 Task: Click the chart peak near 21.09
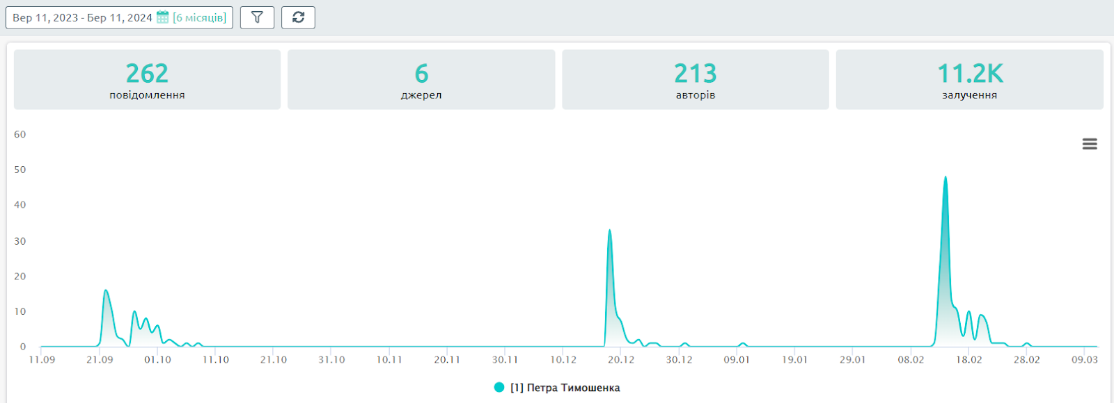tap(106, 291)
